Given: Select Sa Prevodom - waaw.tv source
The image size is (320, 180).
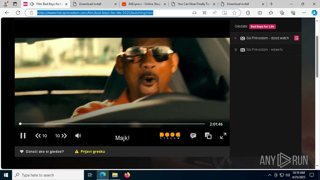Looking at the screenshot, I should (x=265, y=49).
